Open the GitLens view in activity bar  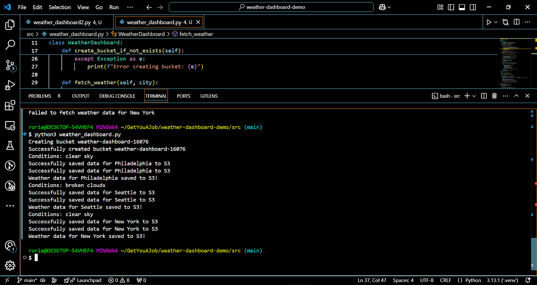coord(10,165)
